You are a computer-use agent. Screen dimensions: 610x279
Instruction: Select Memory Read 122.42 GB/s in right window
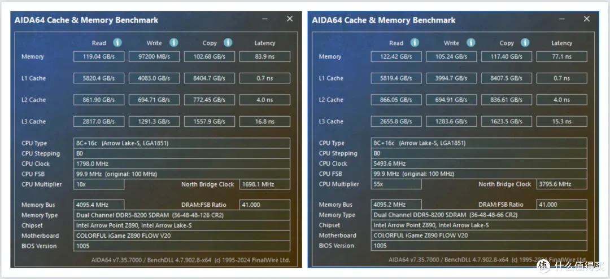click(x=396, y=57)
